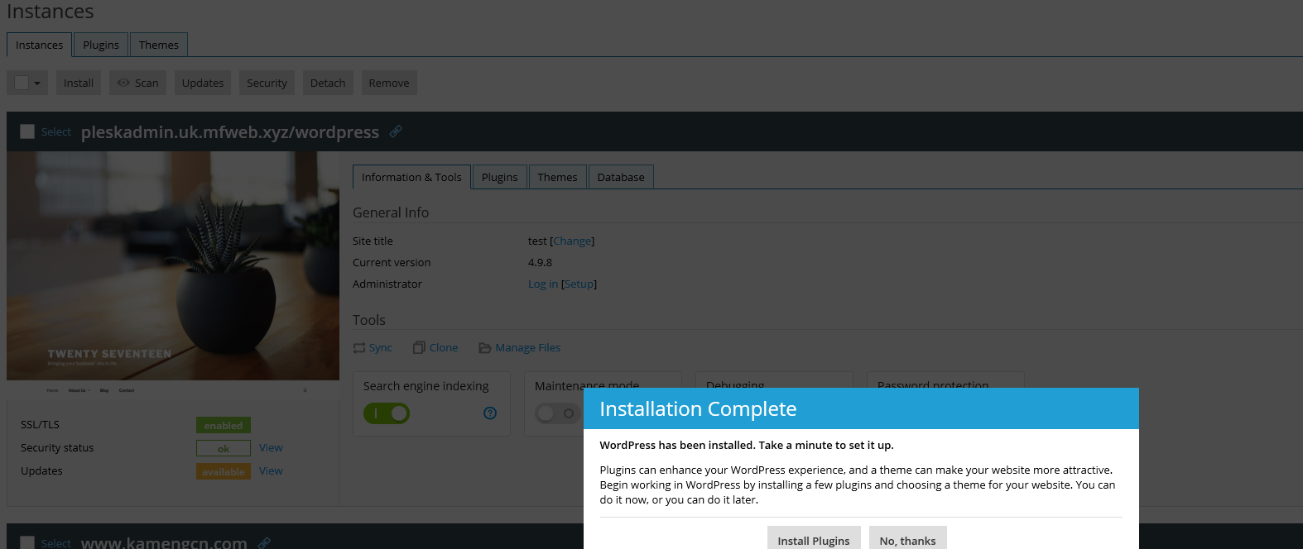This screenshot has width=1303, height=549.
Task: Click the Security toolbar button
Action: [x=267, y=83]
